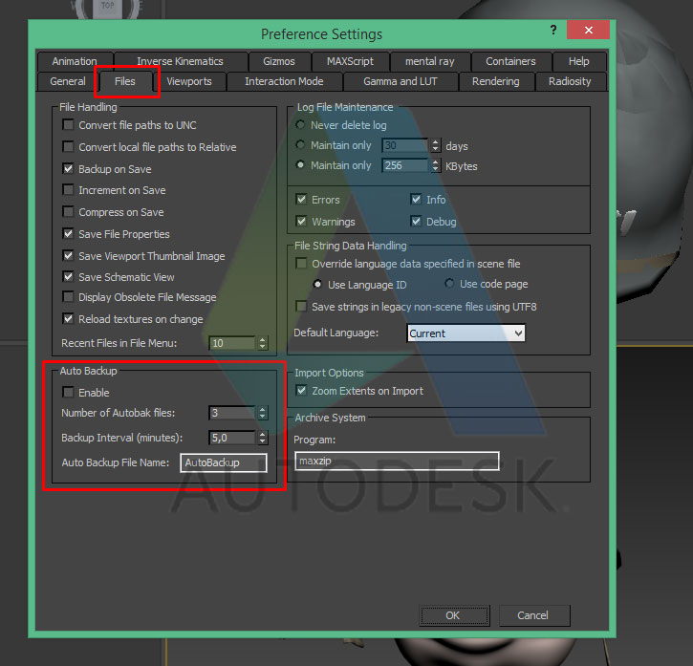Select Use Language ID option

pyautogui.click(x=317, y=284)
